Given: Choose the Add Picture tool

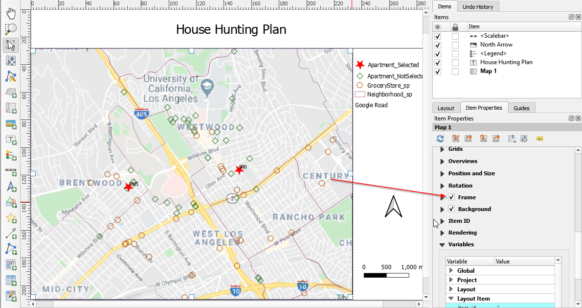Looking at the screenshot, I should 11,124.
